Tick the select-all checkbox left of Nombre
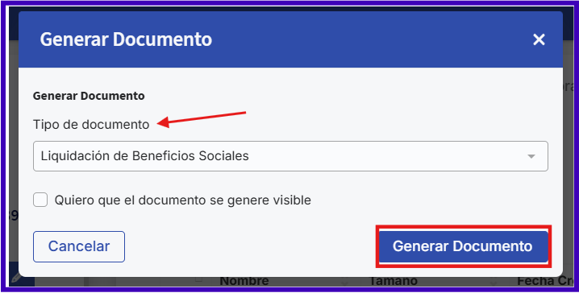 click(x=198, y=280)
